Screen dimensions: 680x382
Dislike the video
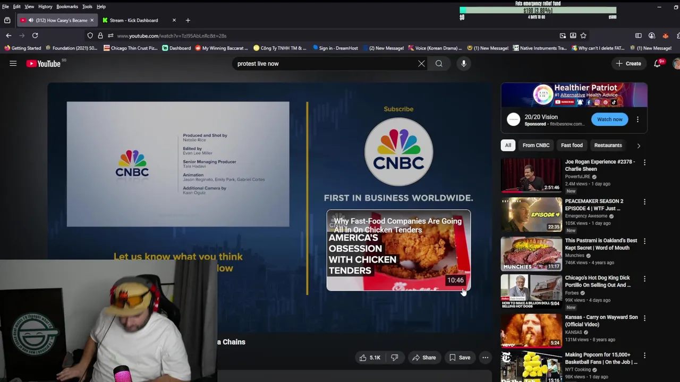[x=394, y=358]
